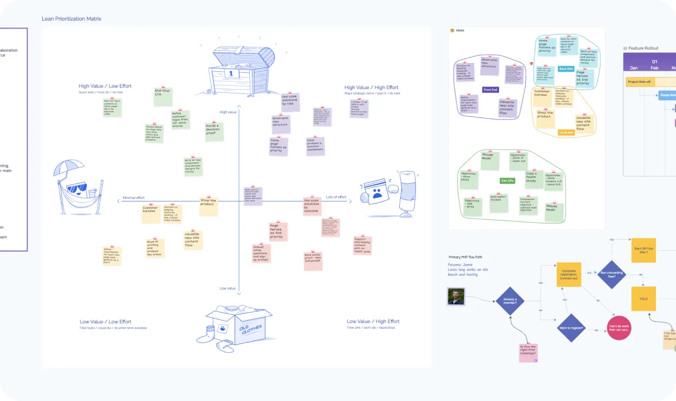This screenshot has height=401, width=676.
Task: Click the green "Dev OPs" tag
Action: 509,180
